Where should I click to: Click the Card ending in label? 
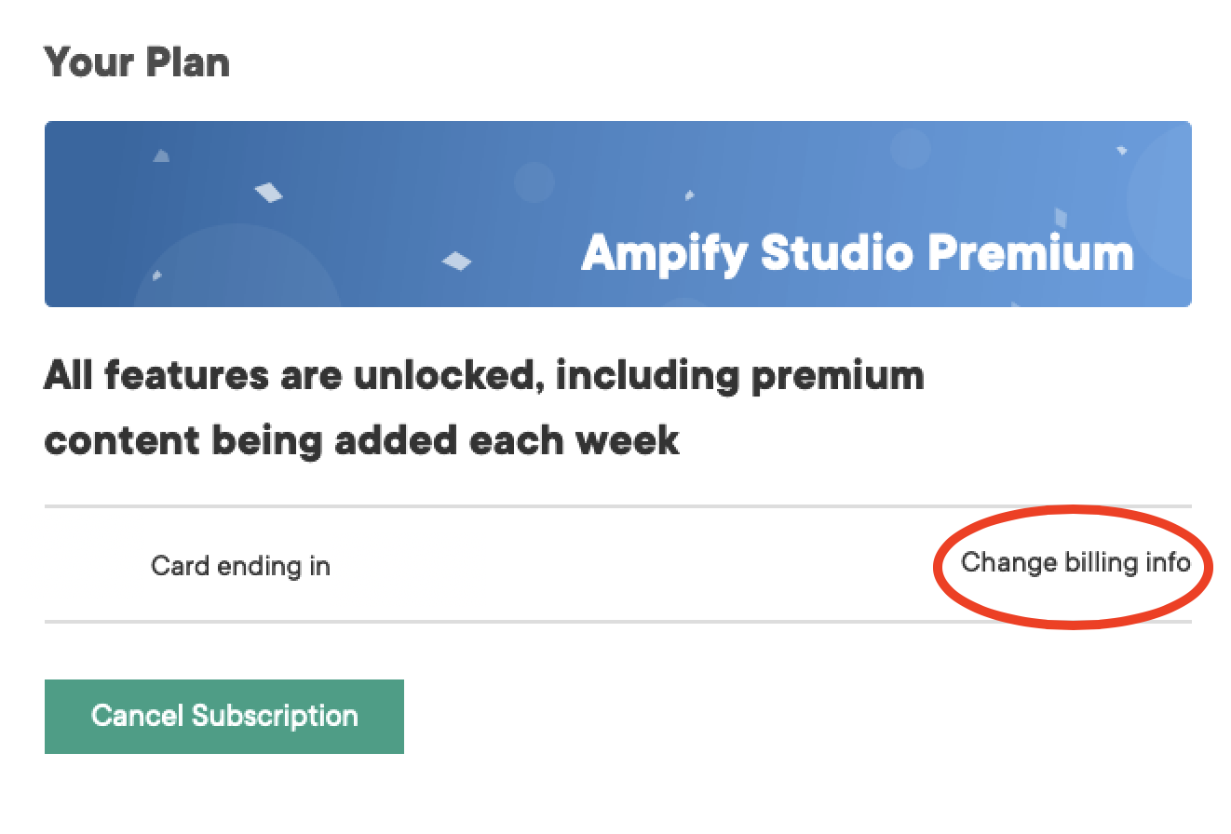(x=240, y=566)
